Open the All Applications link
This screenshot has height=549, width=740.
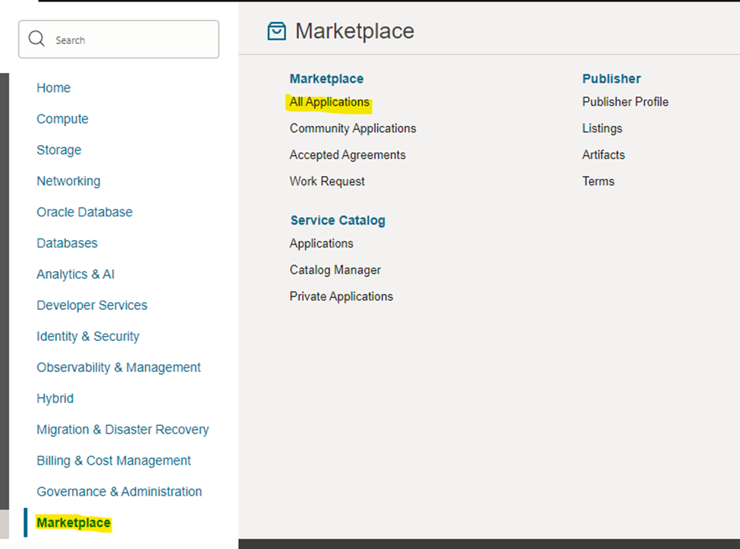click(329, 102)
